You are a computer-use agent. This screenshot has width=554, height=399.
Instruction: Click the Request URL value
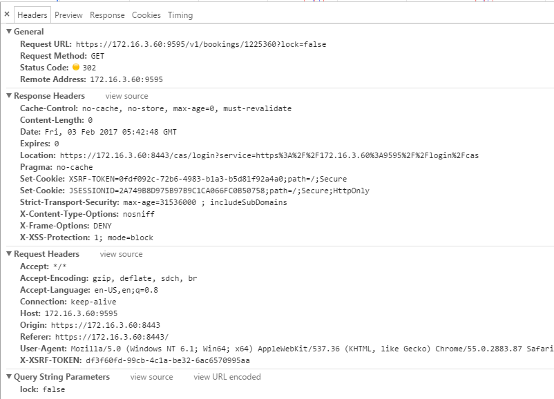click(201, 44)
